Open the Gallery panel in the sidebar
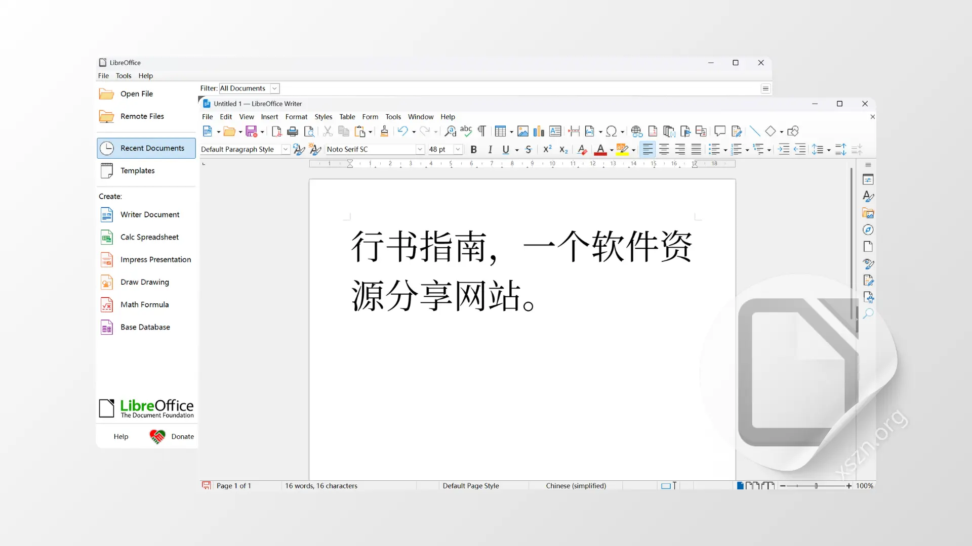 pyautogui.click(x=869, y=213)
